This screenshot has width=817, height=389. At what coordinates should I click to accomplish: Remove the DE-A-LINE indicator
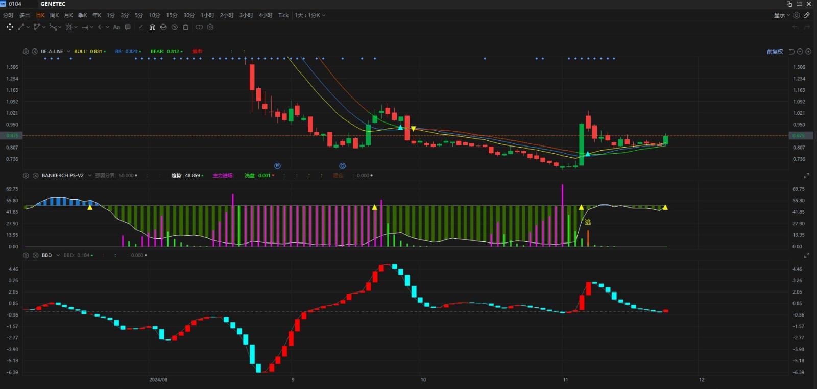(x=35, y=51)
